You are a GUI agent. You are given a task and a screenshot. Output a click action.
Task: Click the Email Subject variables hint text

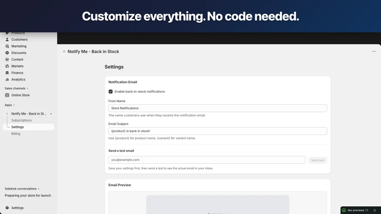point(152,138)
